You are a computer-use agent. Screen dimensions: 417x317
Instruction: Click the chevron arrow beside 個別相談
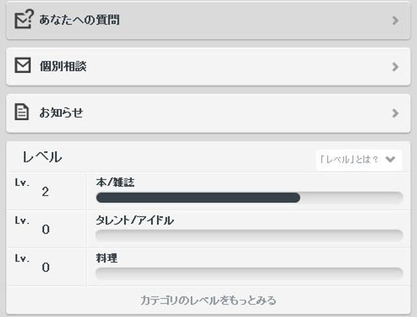pos(395,67)
